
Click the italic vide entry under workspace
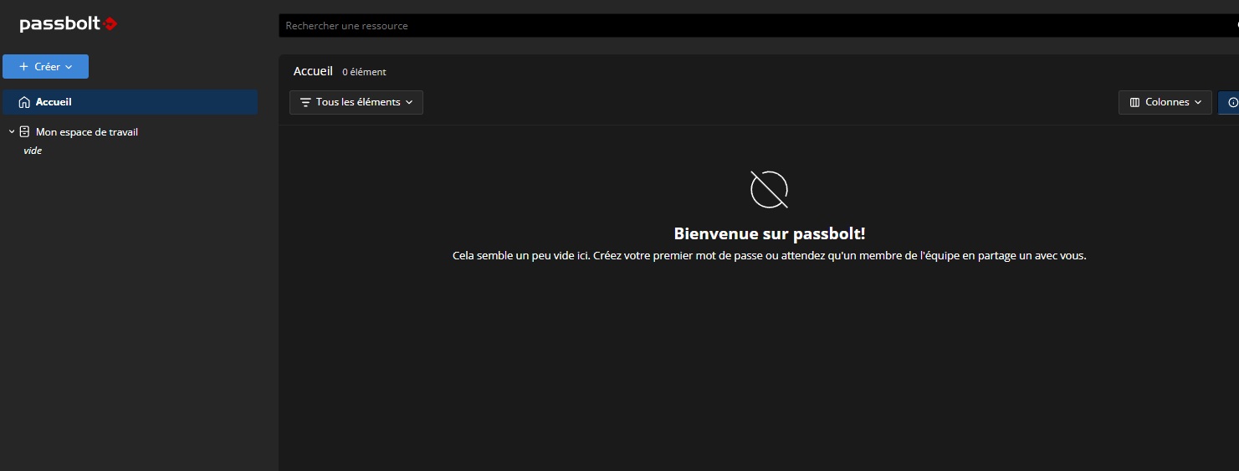[33, 151]
